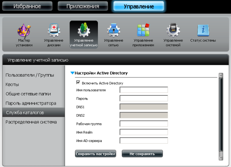Switch to the Избранное tab
Viewport: 231px width, 167px height.
pos(27,6)
